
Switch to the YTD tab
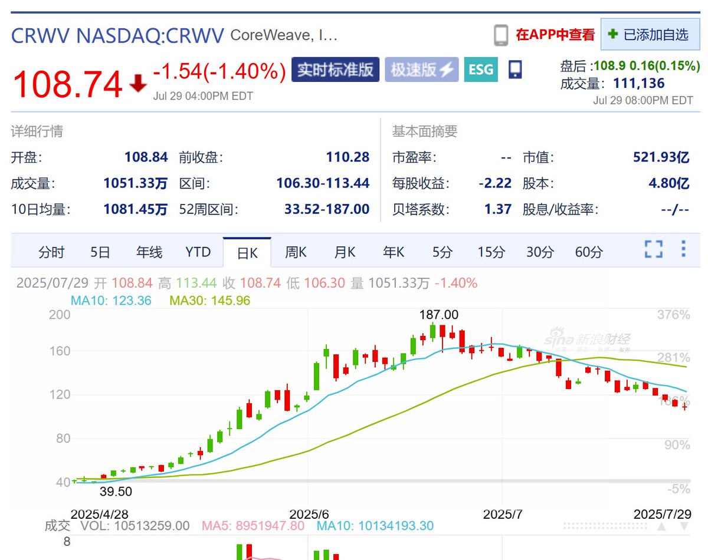[198, 252]
